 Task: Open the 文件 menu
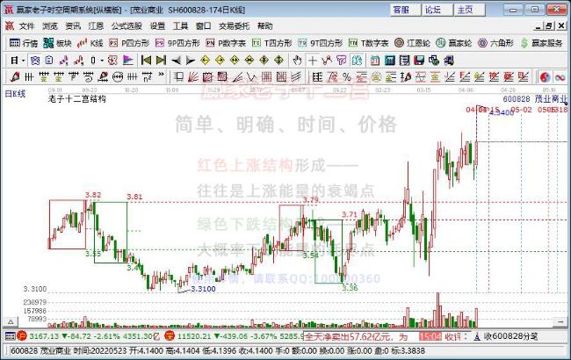[x=26, y=25]
